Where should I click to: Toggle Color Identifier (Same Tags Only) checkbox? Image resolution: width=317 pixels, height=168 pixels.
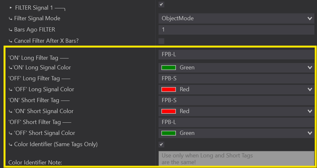pyautogui.click(x=161, y=145)
